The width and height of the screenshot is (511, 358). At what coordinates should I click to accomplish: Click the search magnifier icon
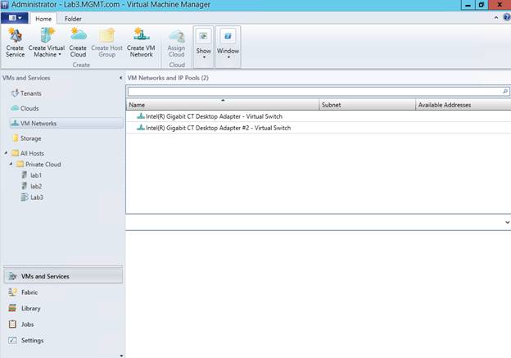505,91
